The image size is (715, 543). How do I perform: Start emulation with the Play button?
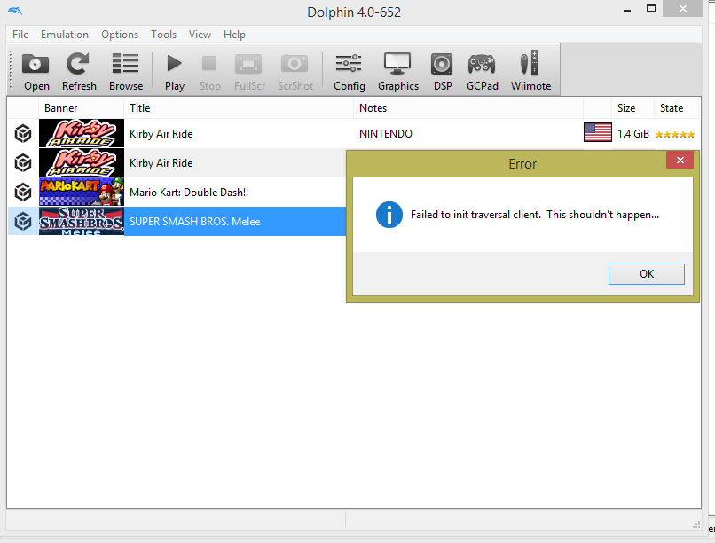click(x=175, y=72)
